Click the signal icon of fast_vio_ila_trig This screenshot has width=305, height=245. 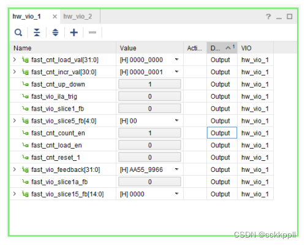[x=25, y=96]
